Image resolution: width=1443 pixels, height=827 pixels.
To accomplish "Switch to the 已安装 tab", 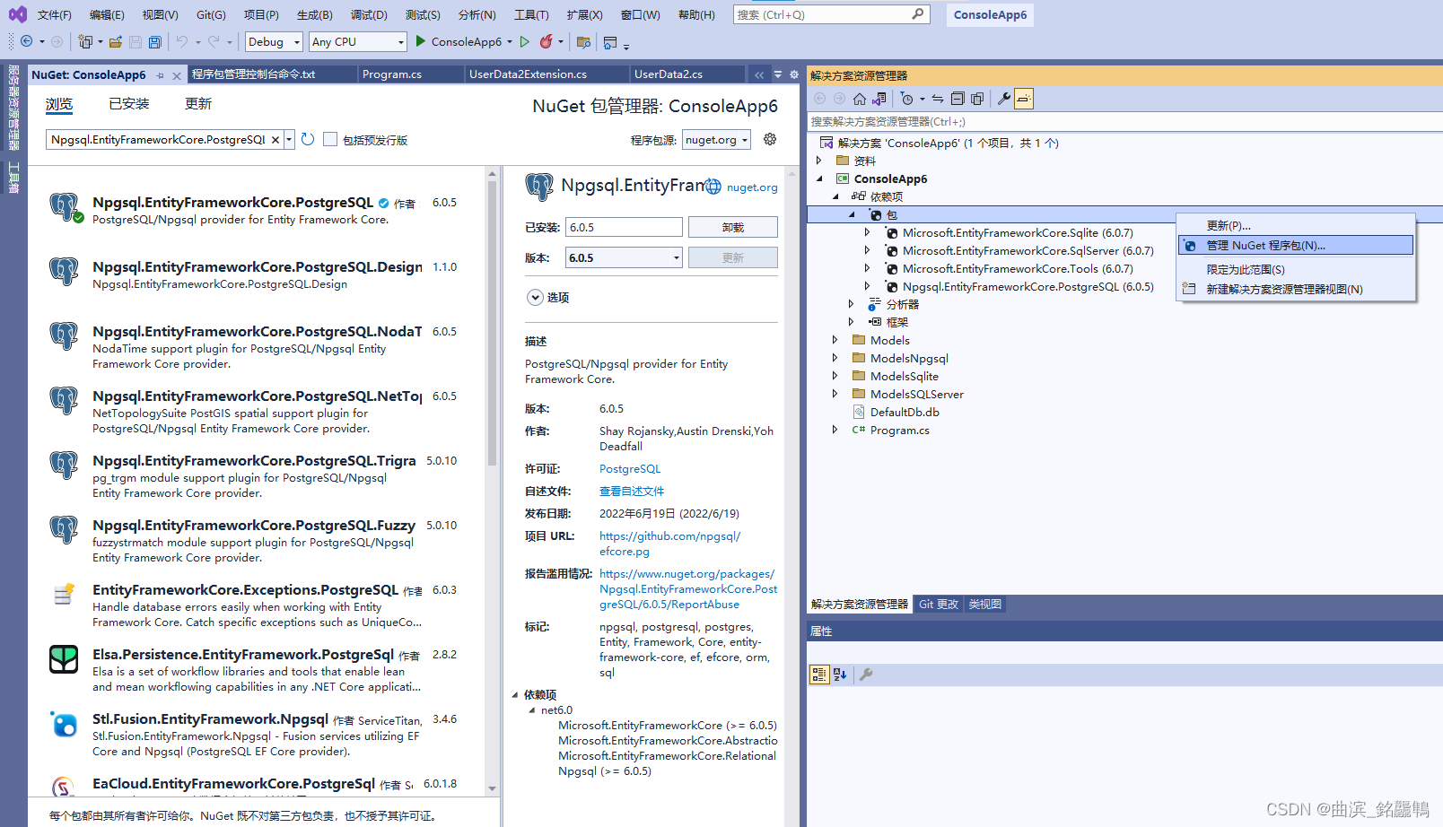I will pyautogui.click(x=129, y=104).
